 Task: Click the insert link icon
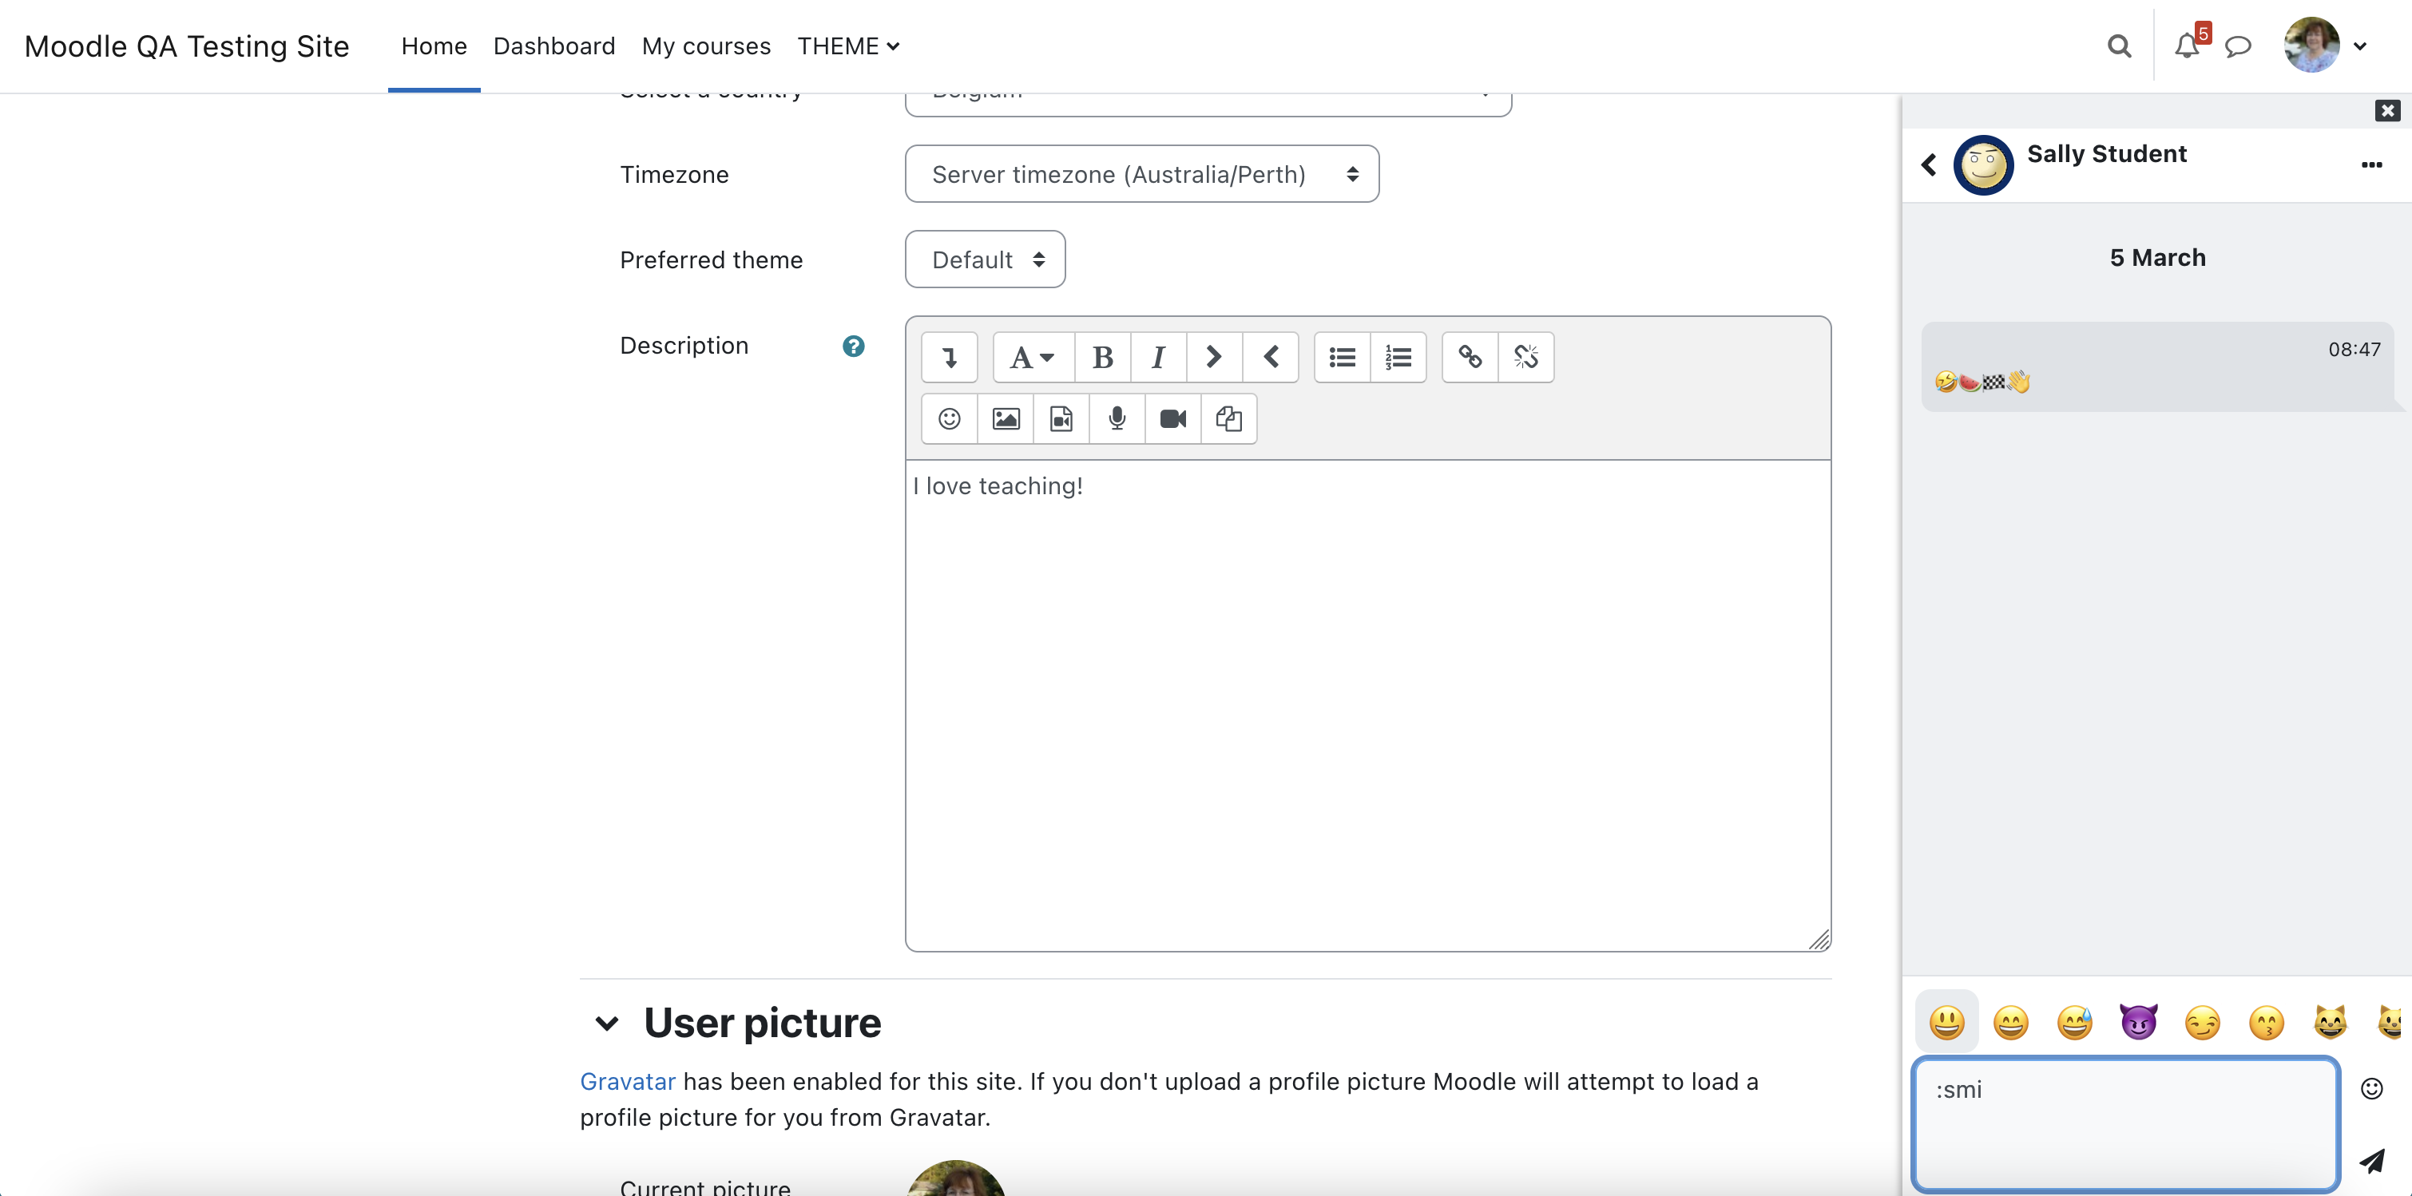1470,358
